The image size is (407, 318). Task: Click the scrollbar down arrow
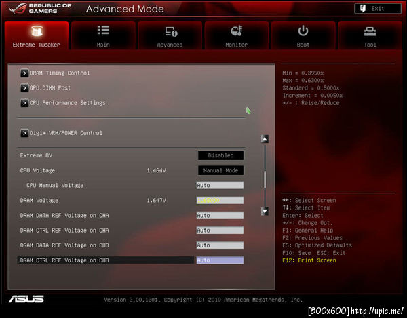(265, 212)
